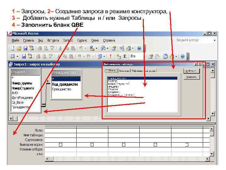Toggle Show checkbox in first grid column
This screenshot has width=226, height=170.
click(61, 144)
